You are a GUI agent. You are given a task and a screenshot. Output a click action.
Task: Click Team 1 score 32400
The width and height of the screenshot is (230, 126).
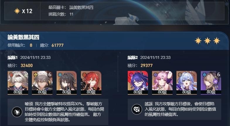(x=27, y=65)
